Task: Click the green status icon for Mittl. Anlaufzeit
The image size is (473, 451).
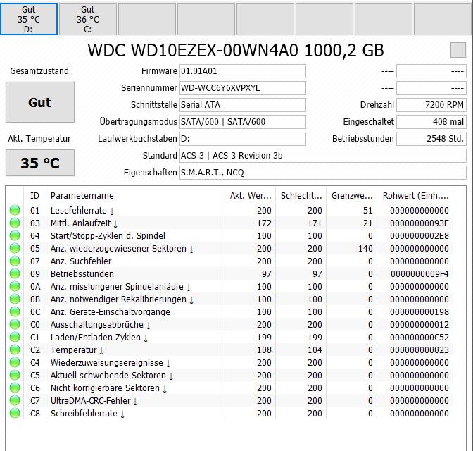Action: pyautogui.click(x=15, y=223)
